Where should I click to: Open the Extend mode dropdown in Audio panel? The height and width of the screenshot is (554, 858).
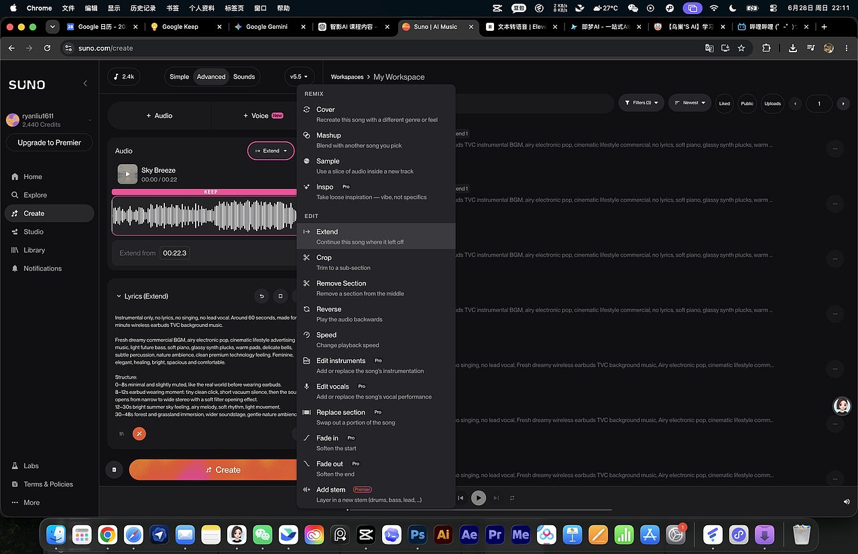(x=271, y=151)
